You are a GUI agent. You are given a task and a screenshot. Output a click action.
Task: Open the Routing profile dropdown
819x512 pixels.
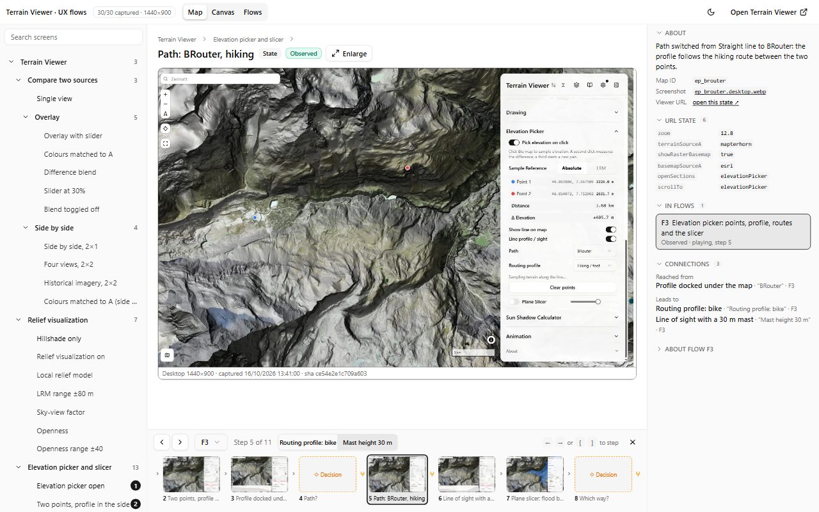tap(594, 266)
